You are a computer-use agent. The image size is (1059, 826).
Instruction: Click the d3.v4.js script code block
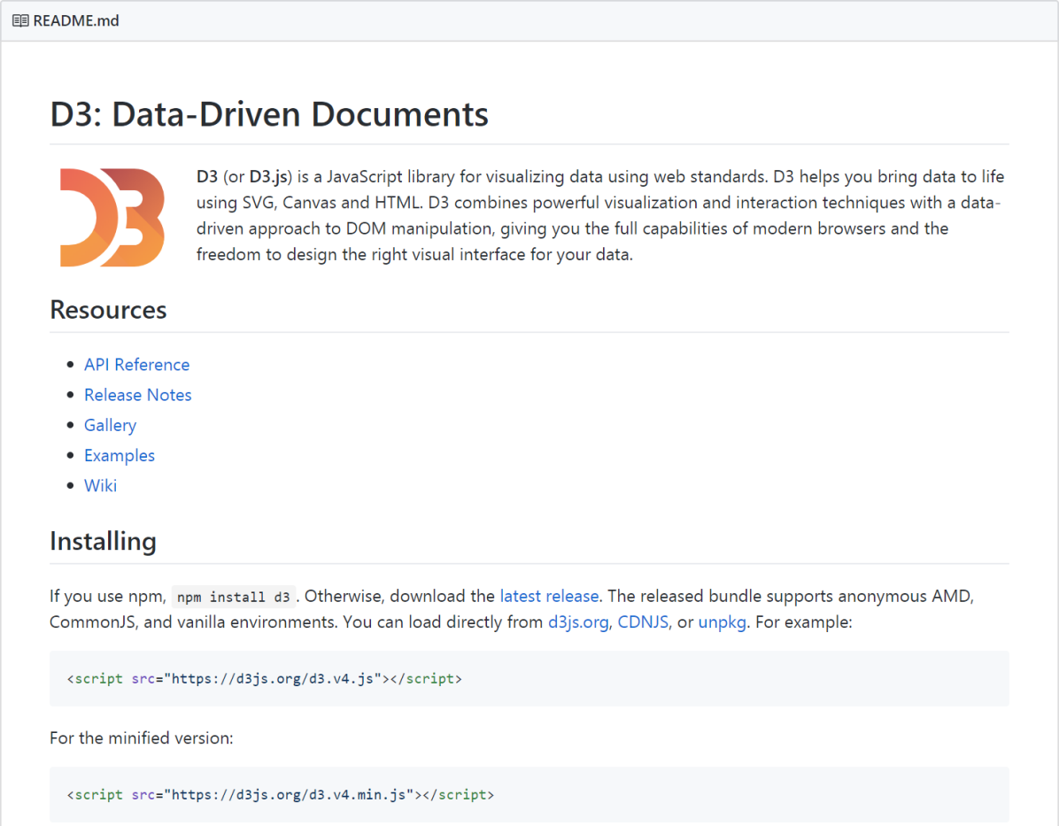click(529, 679)
